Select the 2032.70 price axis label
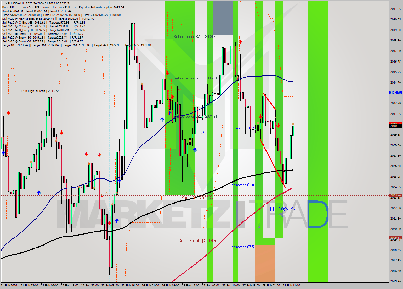Viewport: 403px width, 289px height. pyautogui.click(x=396, y=103)
